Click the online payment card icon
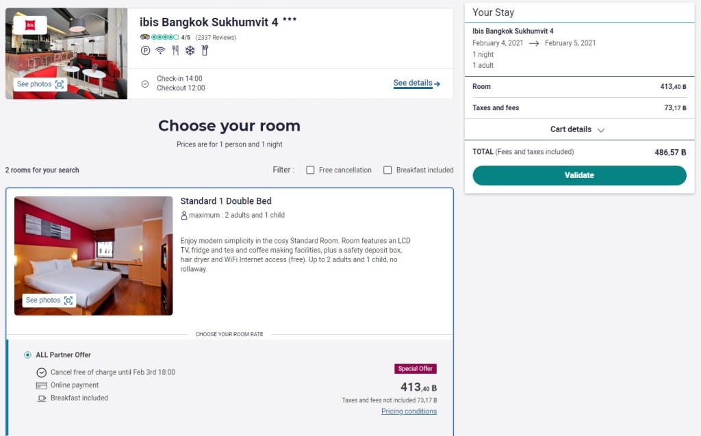701x436 pixels. [41, 385]
